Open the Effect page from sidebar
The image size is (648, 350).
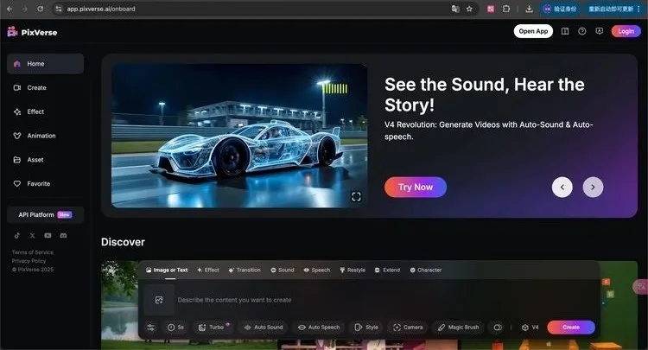(46, 111)
